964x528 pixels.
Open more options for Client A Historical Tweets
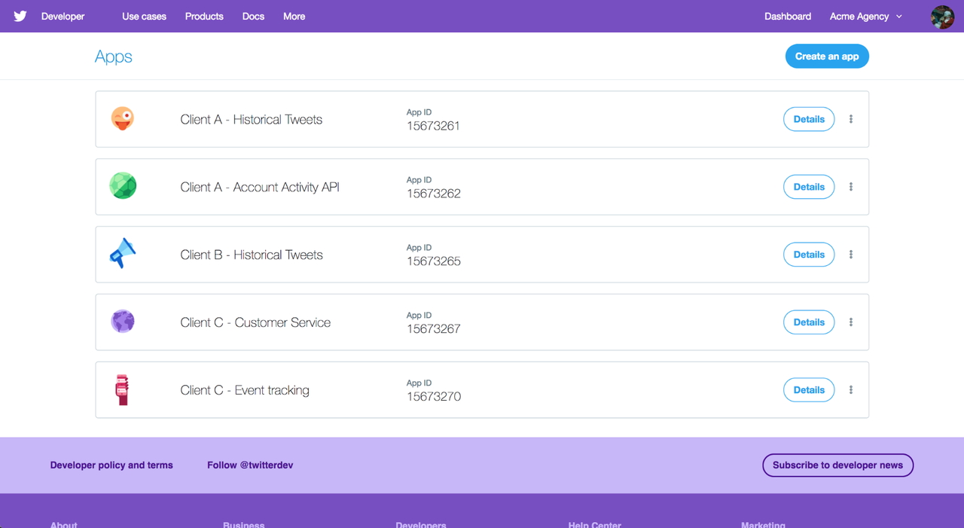(851, 119)
